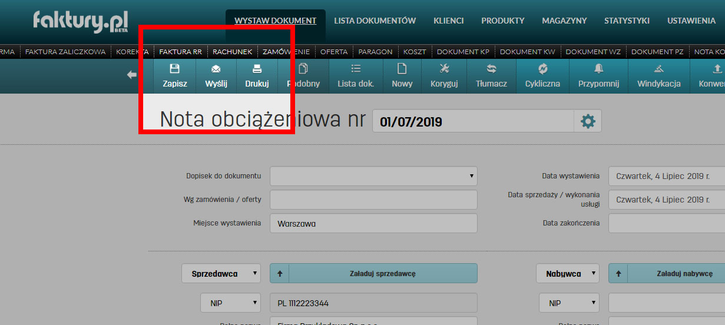Viewport: 725px width, 325px height.
Task: Open Lista dokumentów menu
Action: [375, 21]
